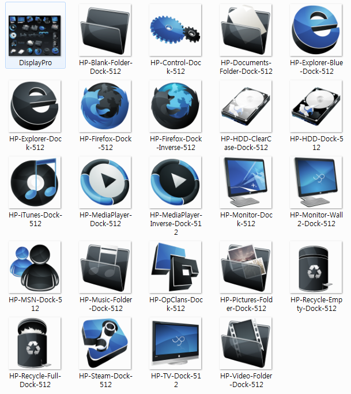This screenshot has height=394, width=351.
Task: Click the HP-Recycle-Empty-Dock-512 trash can icon
Action: click(x=316, y=267)
